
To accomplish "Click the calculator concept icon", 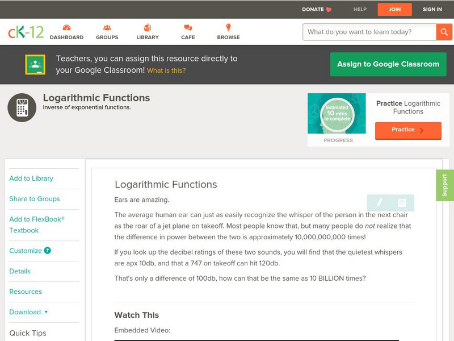I will tap(22, 107).
